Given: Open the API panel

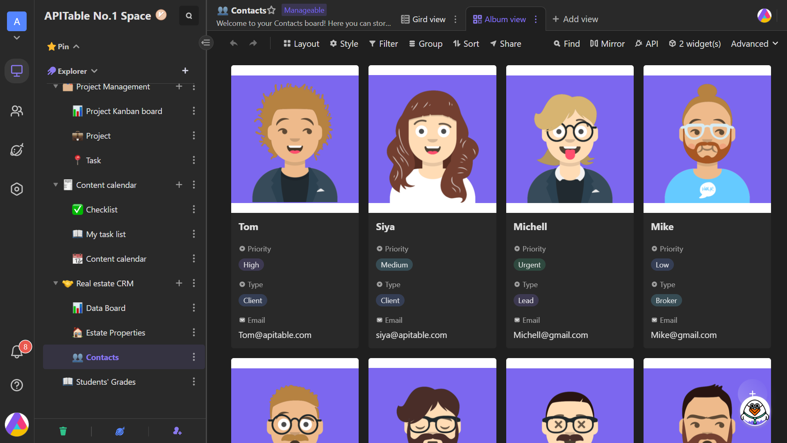Looking at the screenshot, I should click(x=646, y=43).
